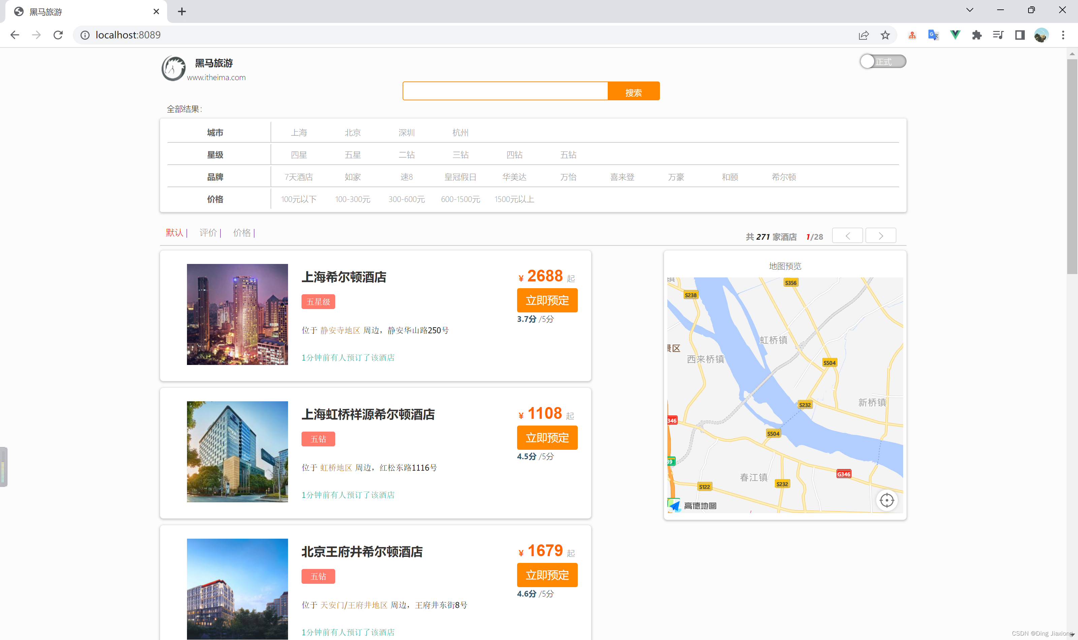Book 上海希尔顿酒店 with 立即预定
The image size is (1078, 640).
click(547, 300)
